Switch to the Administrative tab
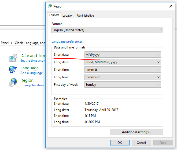The image size is (177, 150). pyautogui.click(x=85, y=16)
